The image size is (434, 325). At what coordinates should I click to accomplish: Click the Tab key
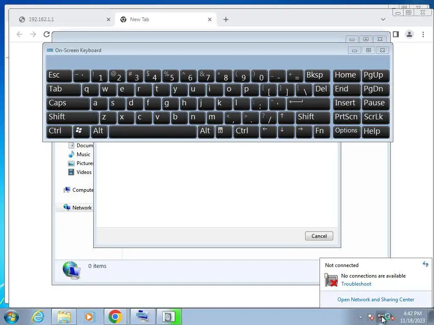pos(64,90)
